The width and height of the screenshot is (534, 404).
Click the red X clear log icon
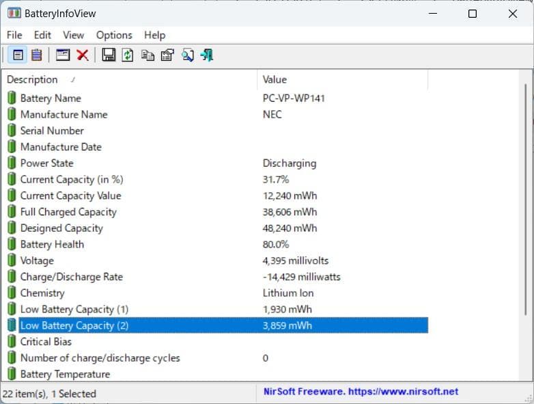[x=83, y=55]
